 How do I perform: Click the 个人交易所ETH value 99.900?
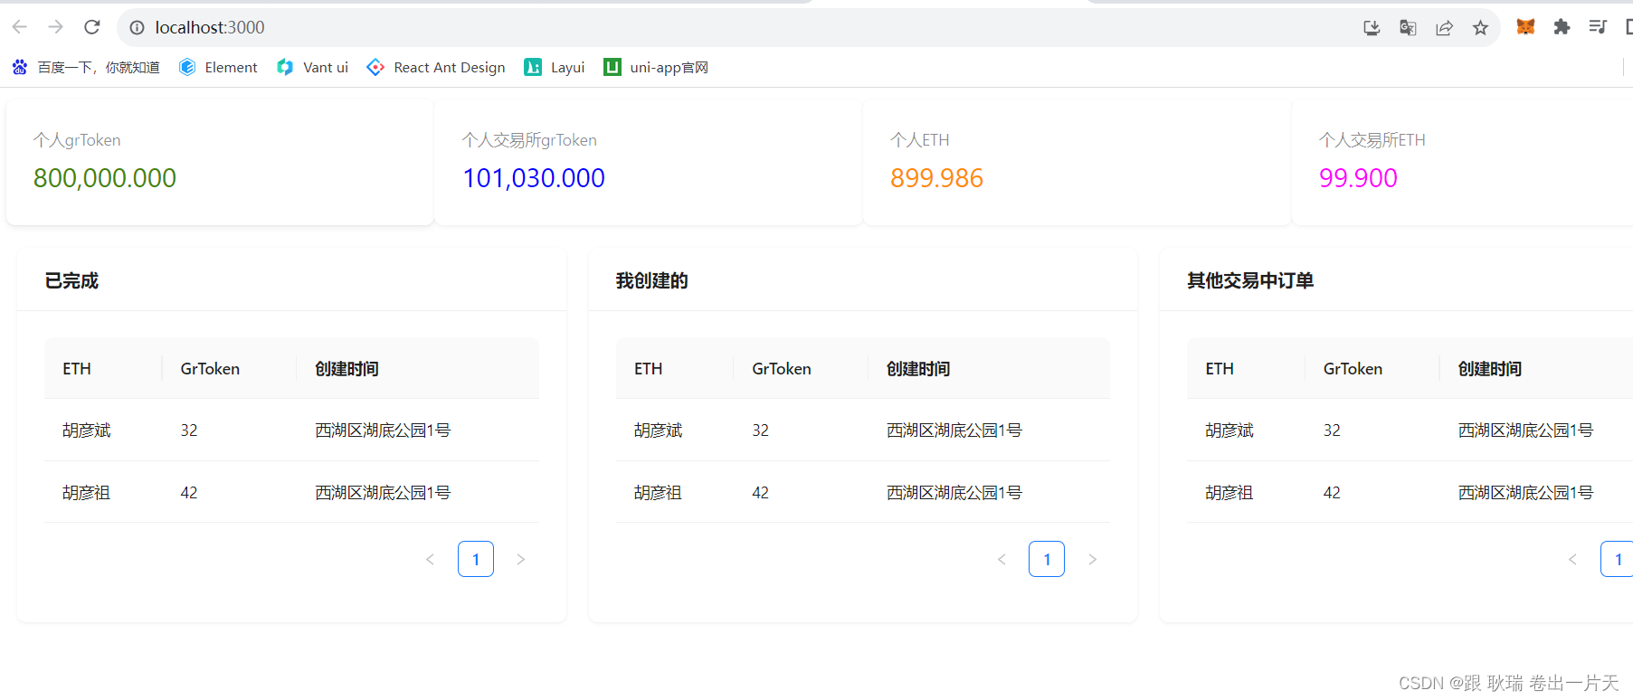tap(1358, 178)
